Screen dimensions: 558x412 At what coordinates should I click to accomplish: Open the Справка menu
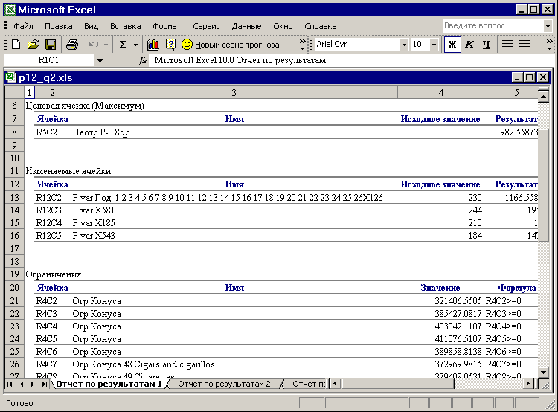coord(320,26)
